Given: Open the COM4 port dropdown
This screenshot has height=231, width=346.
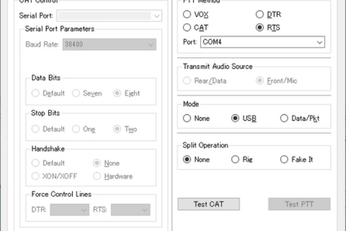Looking at the screenshot, I should [262, 42].
